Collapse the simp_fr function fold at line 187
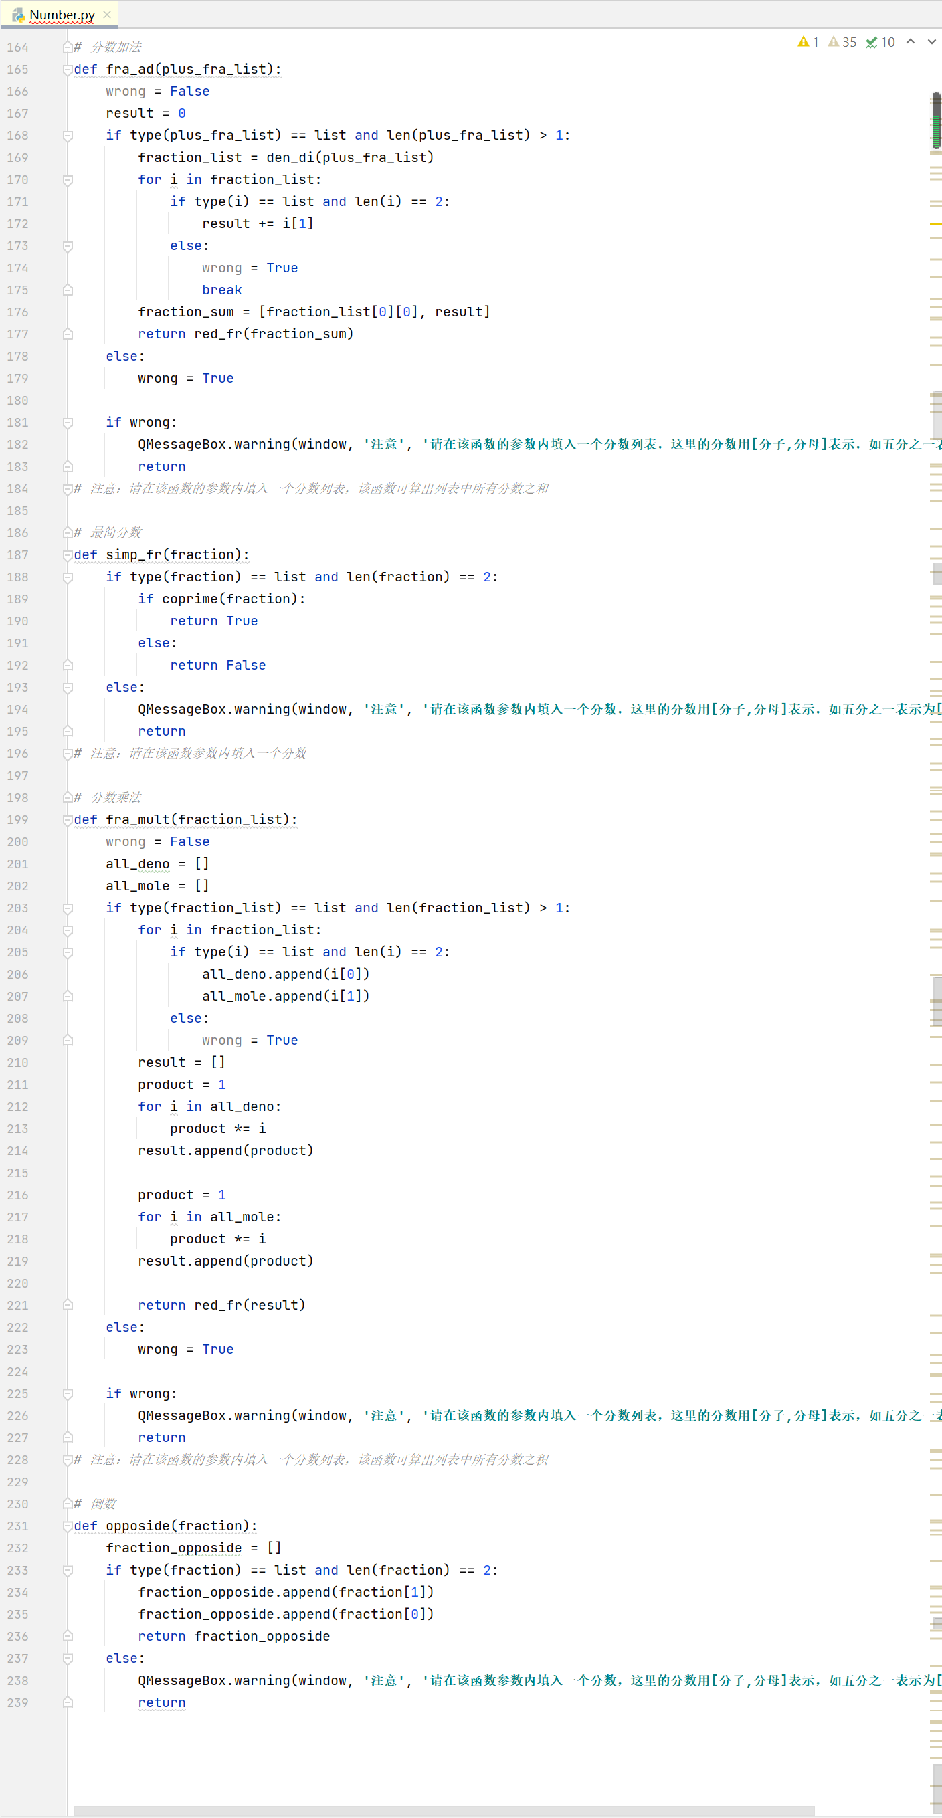Image resolution: width=942 pixels, height=1818 pixels. coord(68,555)
